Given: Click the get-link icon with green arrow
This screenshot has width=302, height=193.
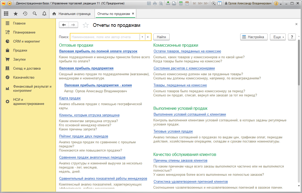Looking at the screenshot, I should [168, 3].
